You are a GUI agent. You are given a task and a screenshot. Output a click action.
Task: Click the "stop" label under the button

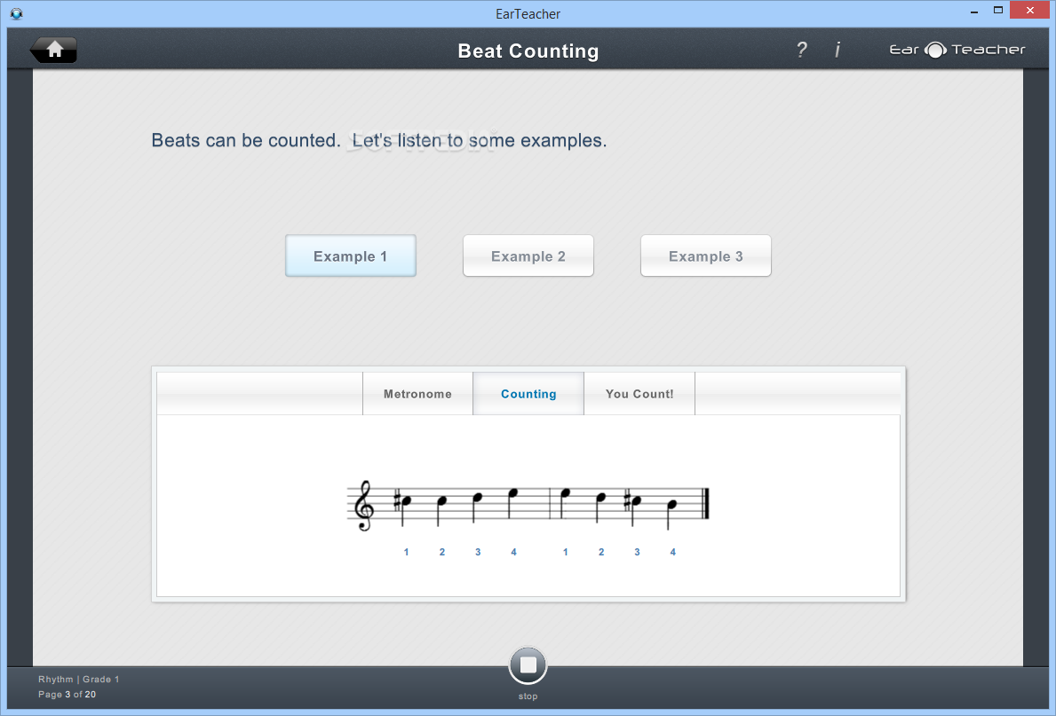click(528, 696)
